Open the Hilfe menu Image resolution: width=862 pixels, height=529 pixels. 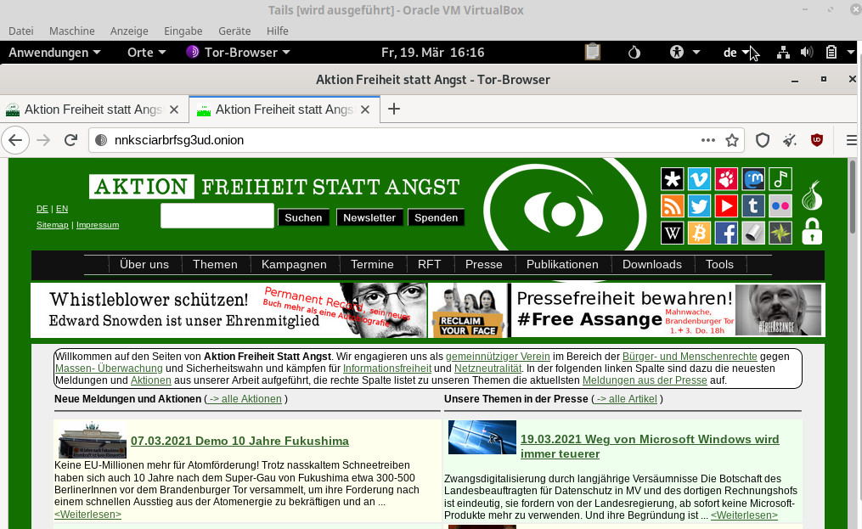(x=278, y=31)
